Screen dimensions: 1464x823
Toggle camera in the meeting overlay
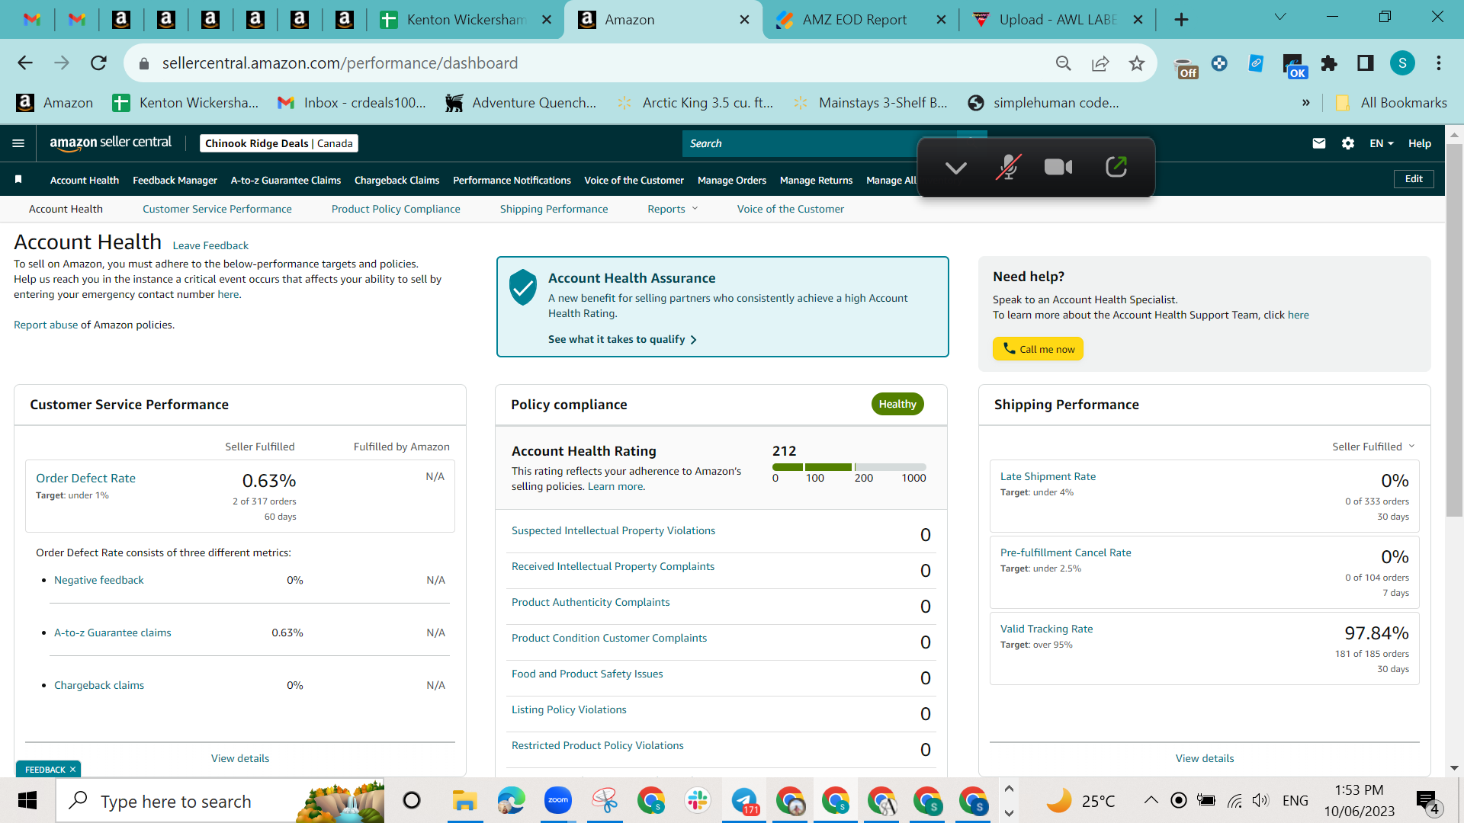tap(1058, 167)
